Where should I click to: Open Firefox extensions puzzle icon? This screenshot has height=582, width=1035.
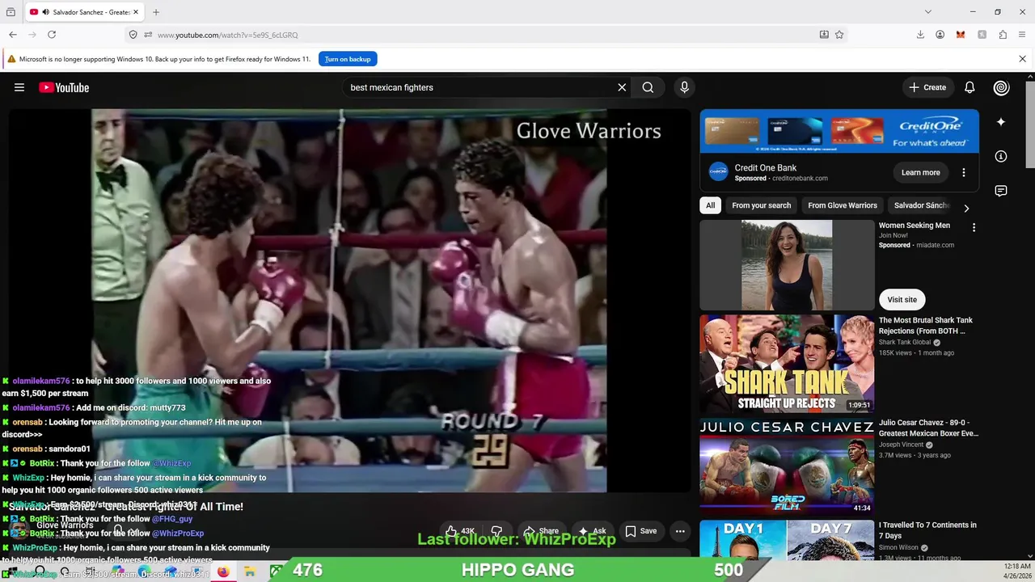[x=1003, y=35]
